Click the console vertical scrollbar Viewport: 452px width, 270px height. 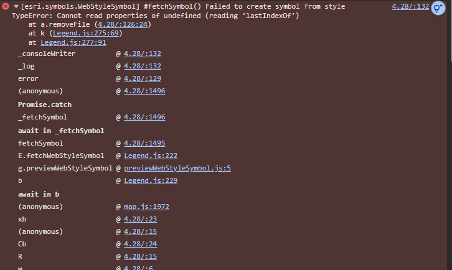[x=450, y=32]
